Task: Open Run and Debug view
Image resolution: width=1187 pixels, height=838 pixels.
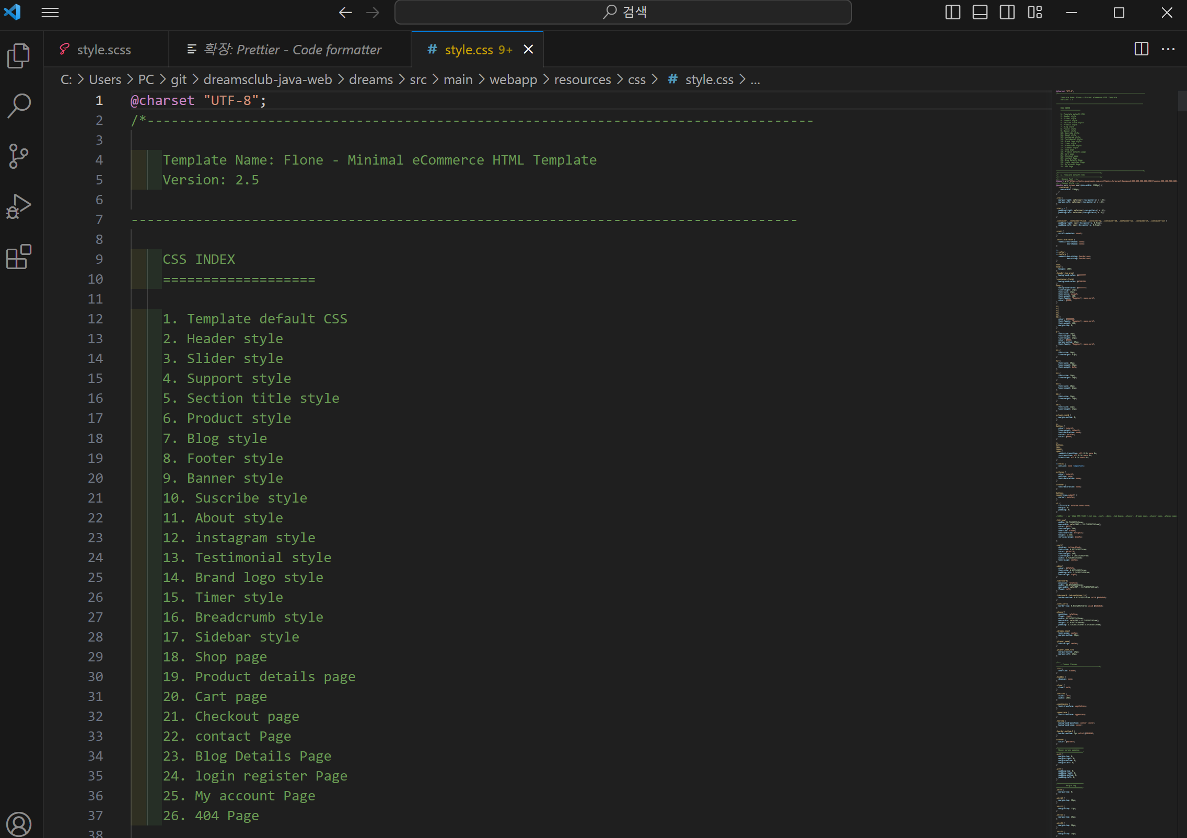Action: coord(19,206)
